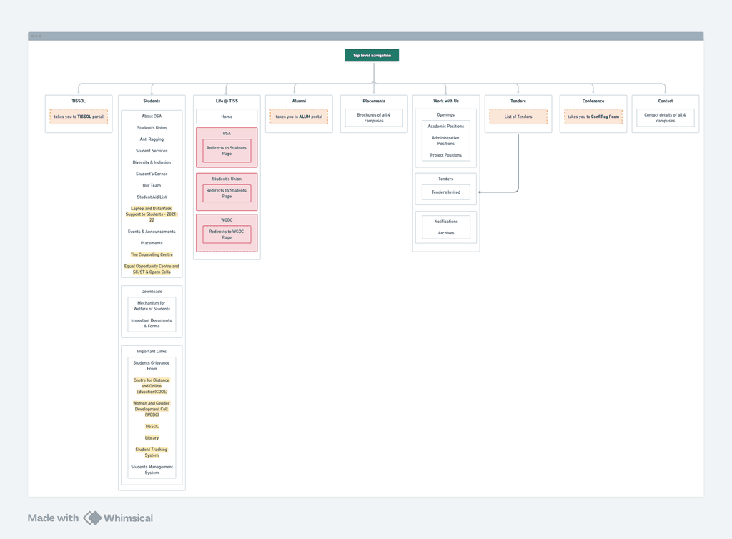Click the Students Management System entry
The width and height of the screenshot is (732, 539).
coord(152,470)
